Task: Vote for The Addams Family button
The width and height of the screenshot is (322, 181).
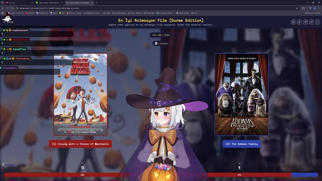Action: pos(242,144)
